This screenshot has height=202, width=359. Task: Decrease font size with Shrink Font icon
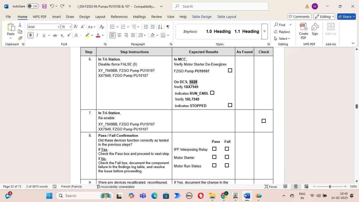83,27
